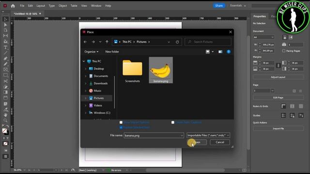Select the Gap tool
The width and height of the screenshot is (310, 174).
coord(5,36)
